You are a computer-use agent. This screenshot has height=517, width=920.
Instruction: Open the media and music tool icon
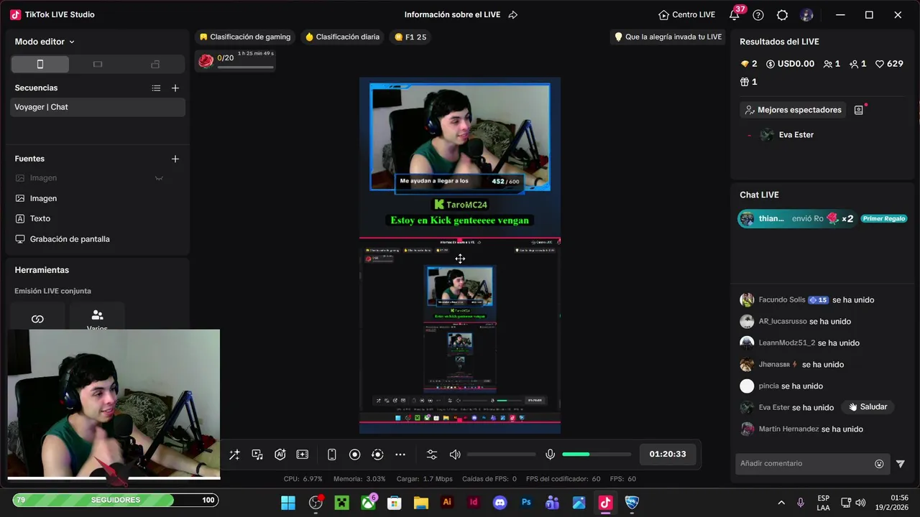coord(257,455)
